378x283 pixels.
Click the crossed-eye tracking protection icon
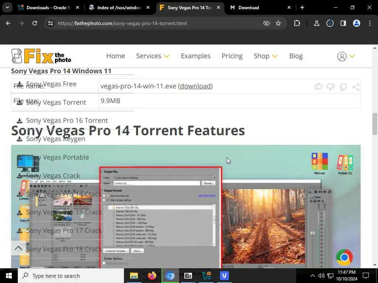coord(267,23)
